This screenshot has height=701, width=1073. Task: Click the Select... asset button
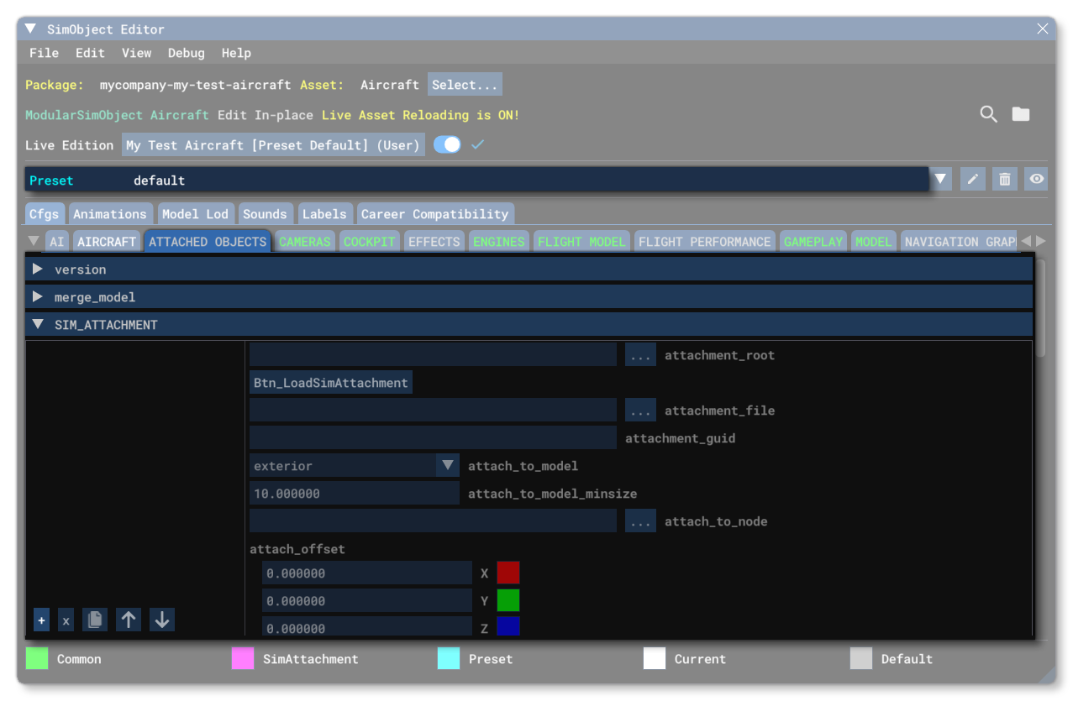pyautogui.click(x=465, y=85)
